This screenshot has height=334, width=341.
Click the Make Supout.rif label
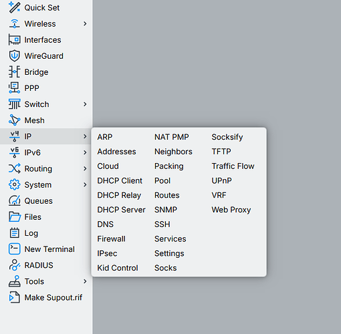click(53, 297)
